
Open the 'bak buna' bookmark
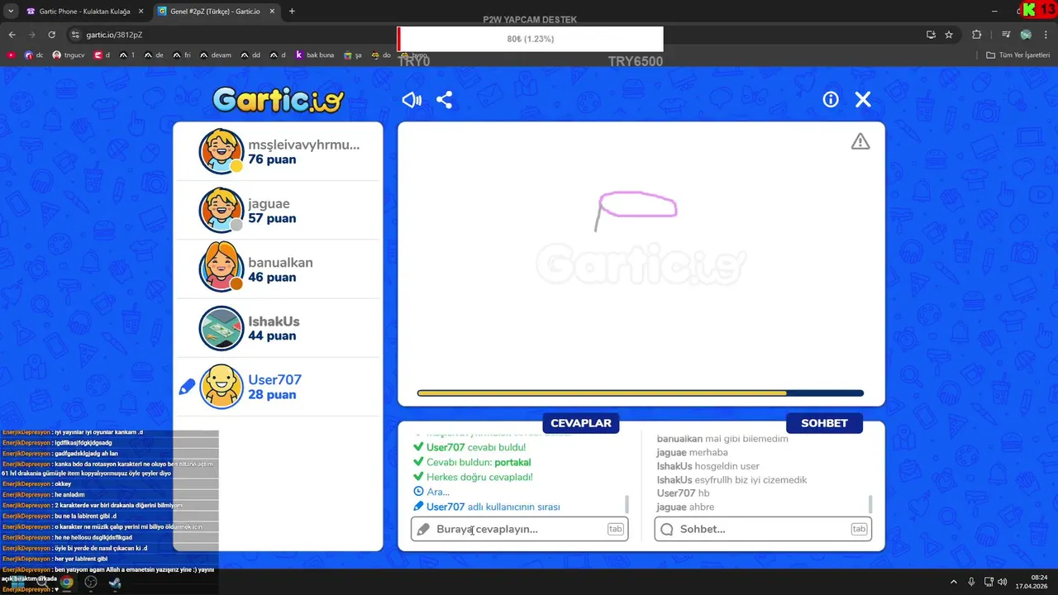tap(315, 55)
